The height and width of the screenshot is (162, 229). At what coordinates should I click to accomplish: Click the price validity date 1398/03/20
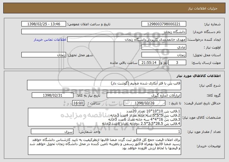[145, 103]
